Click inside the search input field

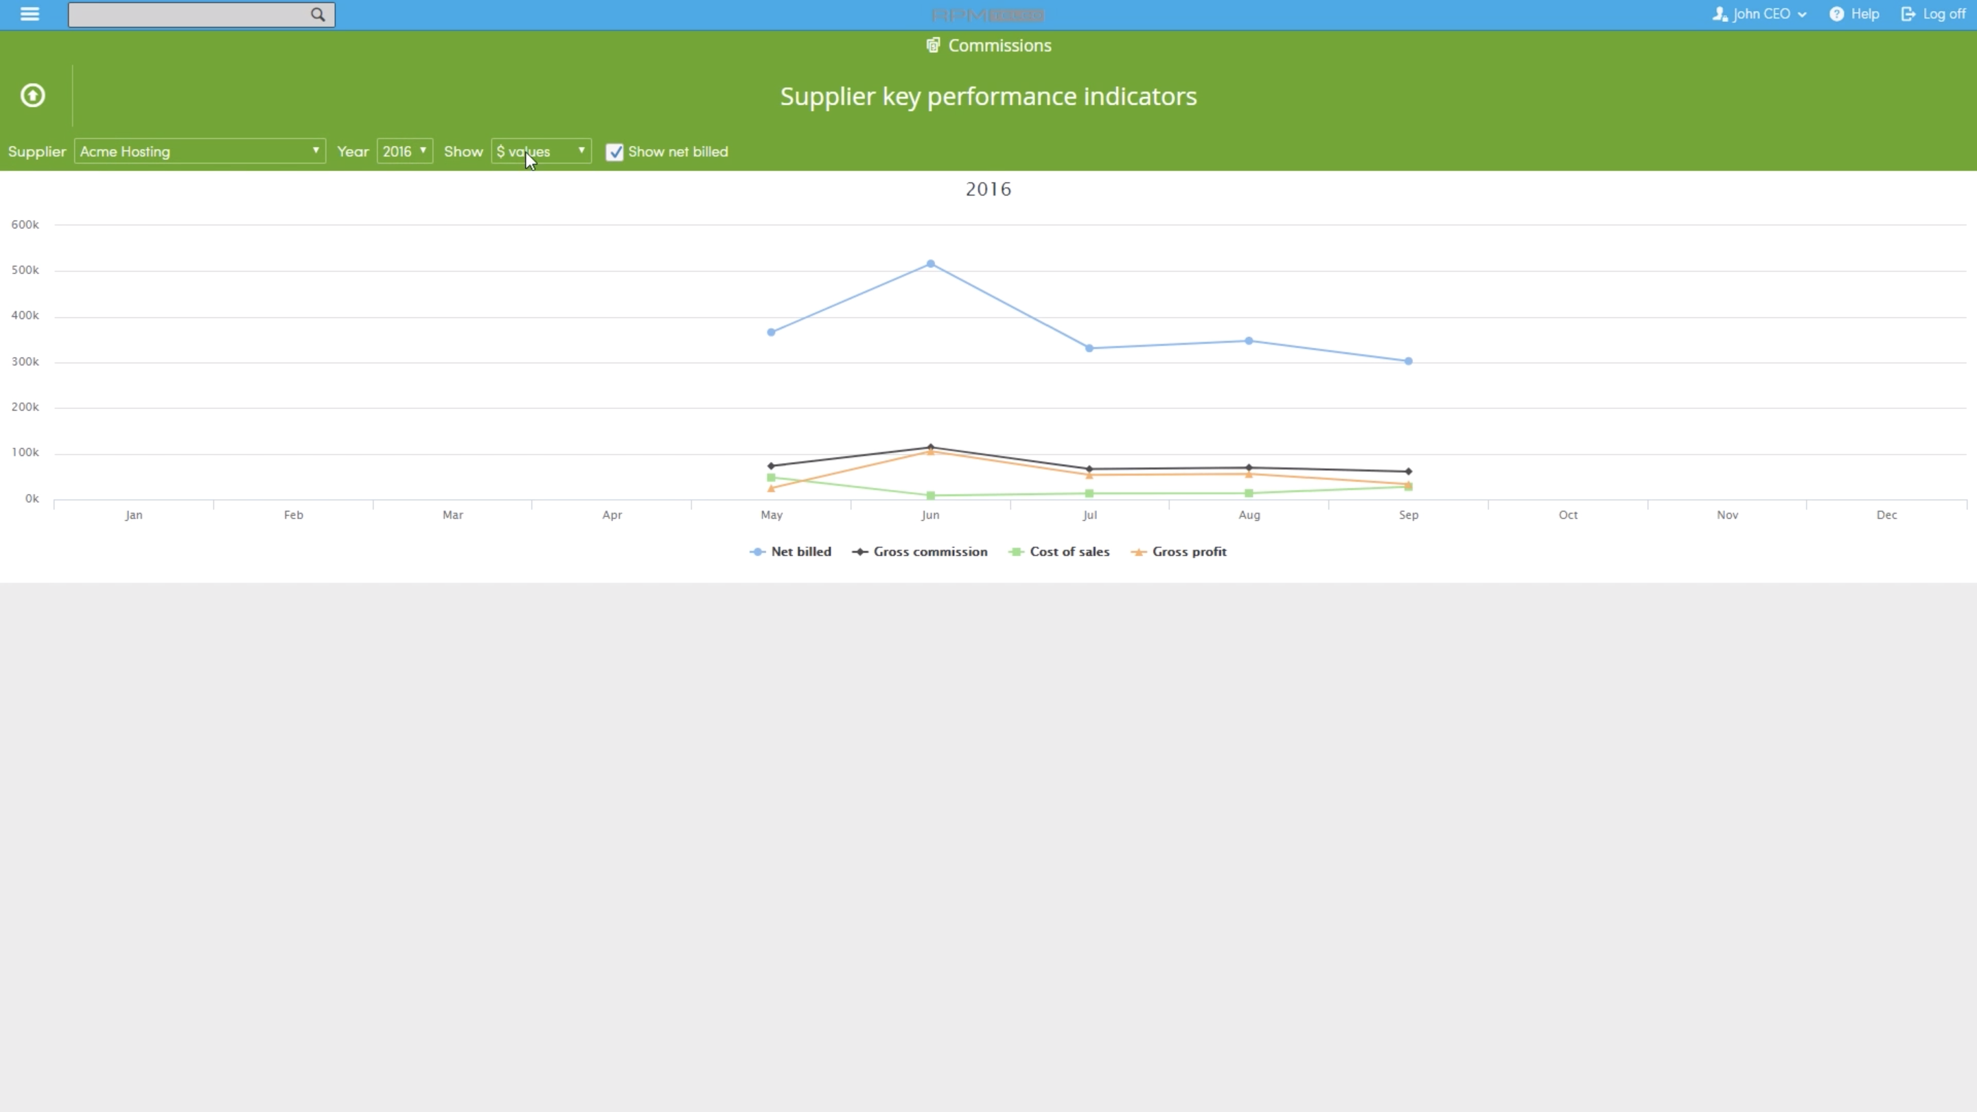click(x=184, y=14)
